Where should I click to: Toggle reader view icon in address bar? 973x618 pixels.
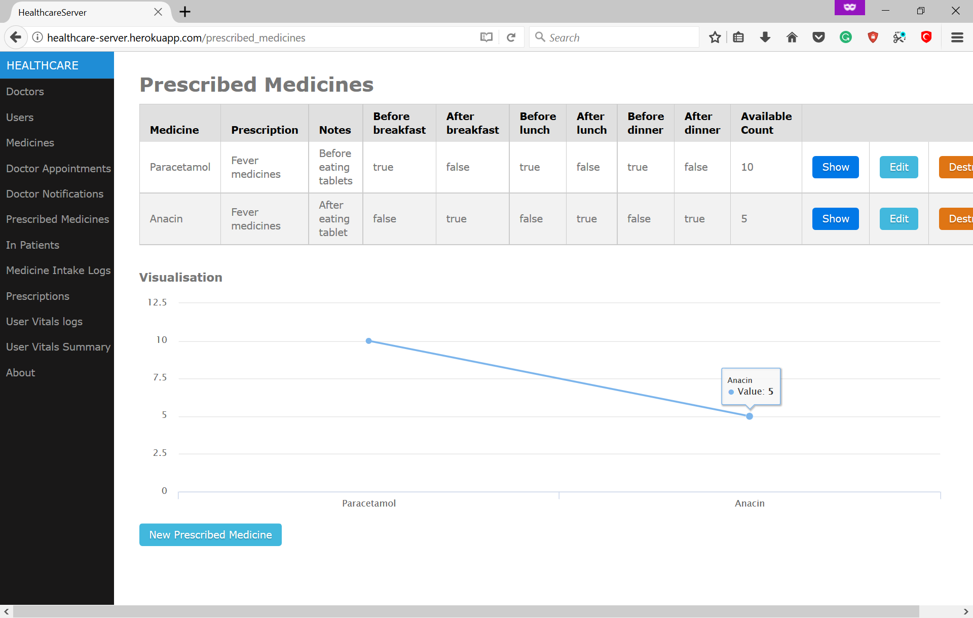pos(486,37)
